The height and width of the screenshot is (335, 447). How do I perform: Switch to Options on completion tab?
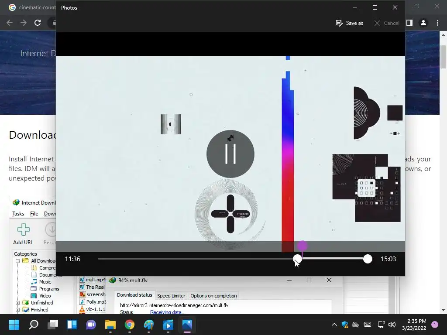coord(213,296)
